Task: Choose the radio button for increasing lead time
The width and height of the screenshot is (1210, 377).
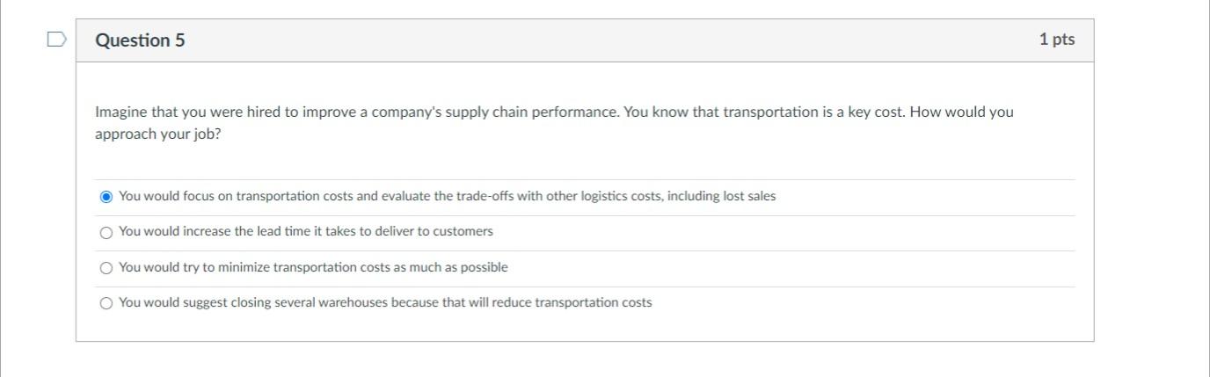Action: click(106, 232)
